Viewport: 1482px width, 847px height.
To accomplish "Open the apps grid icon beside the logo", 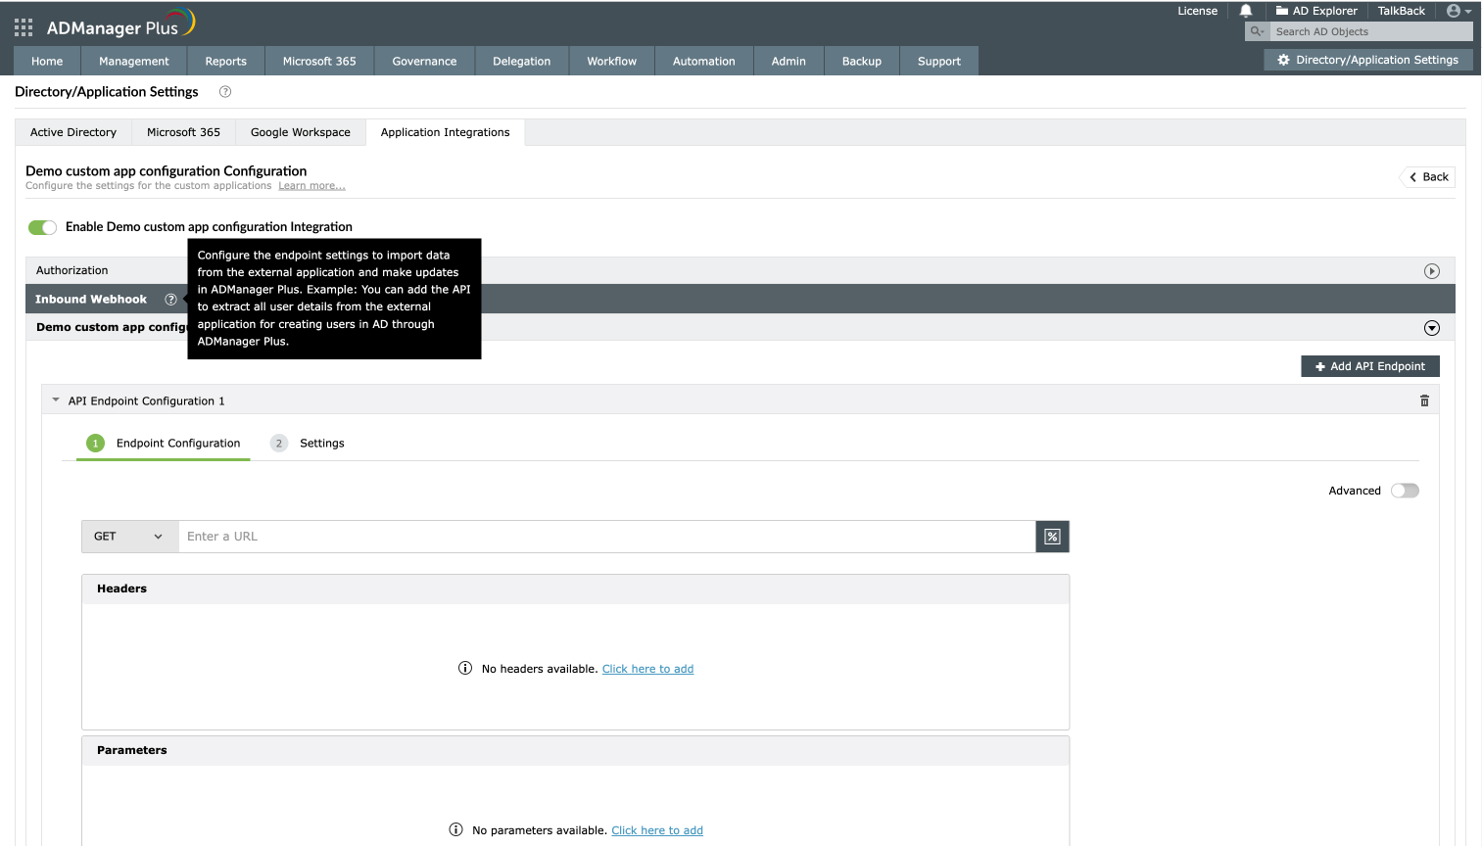I will [x=22, y=26].
